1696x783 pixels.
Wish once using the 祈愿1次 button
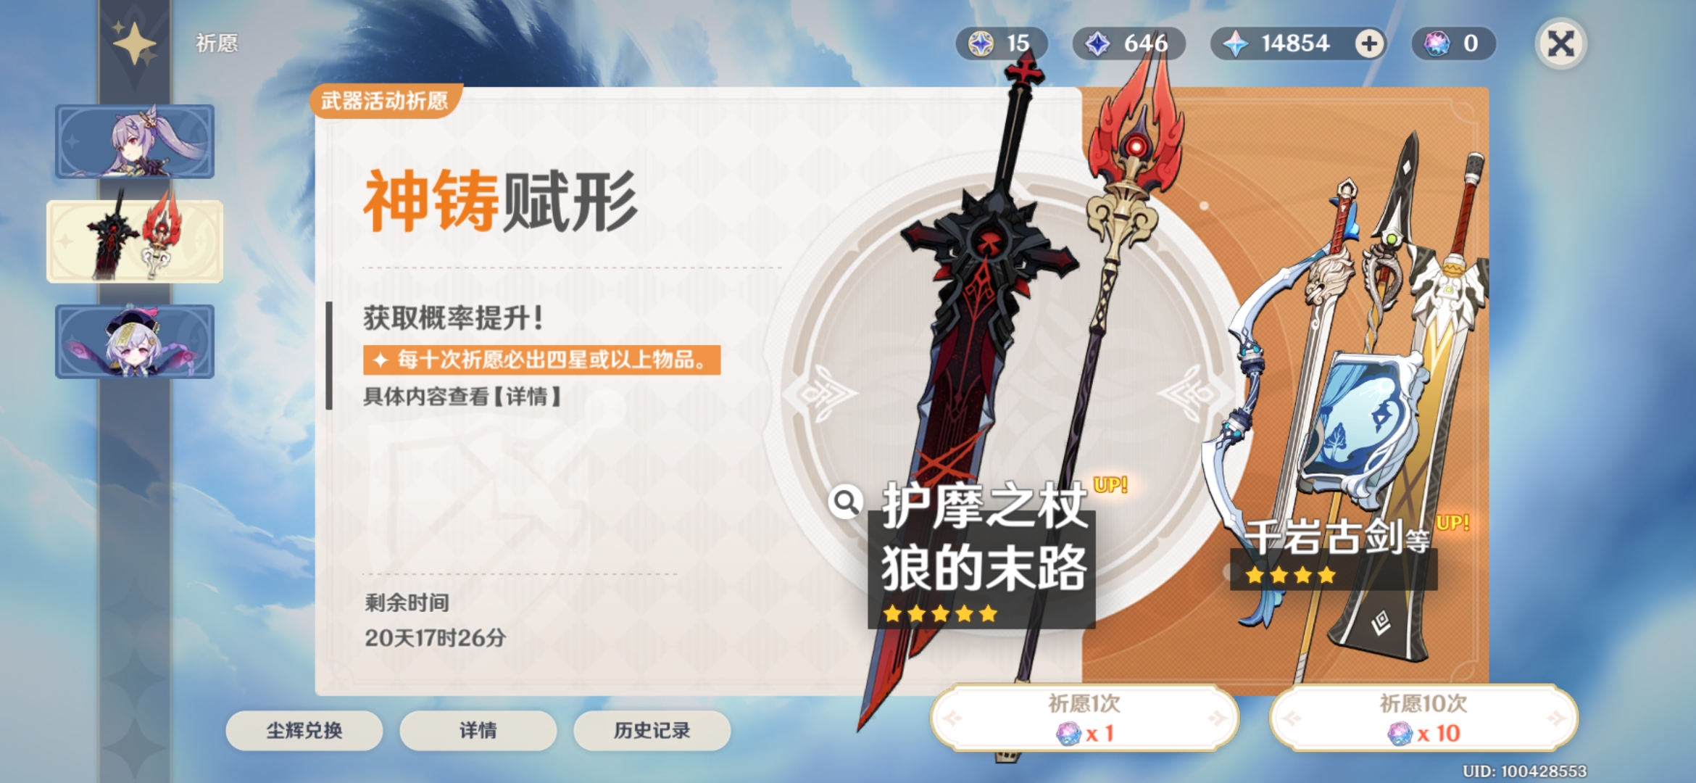tap(1085, 718)
